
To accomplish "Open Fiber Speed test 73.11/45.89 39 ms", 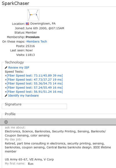I will 35,76.
